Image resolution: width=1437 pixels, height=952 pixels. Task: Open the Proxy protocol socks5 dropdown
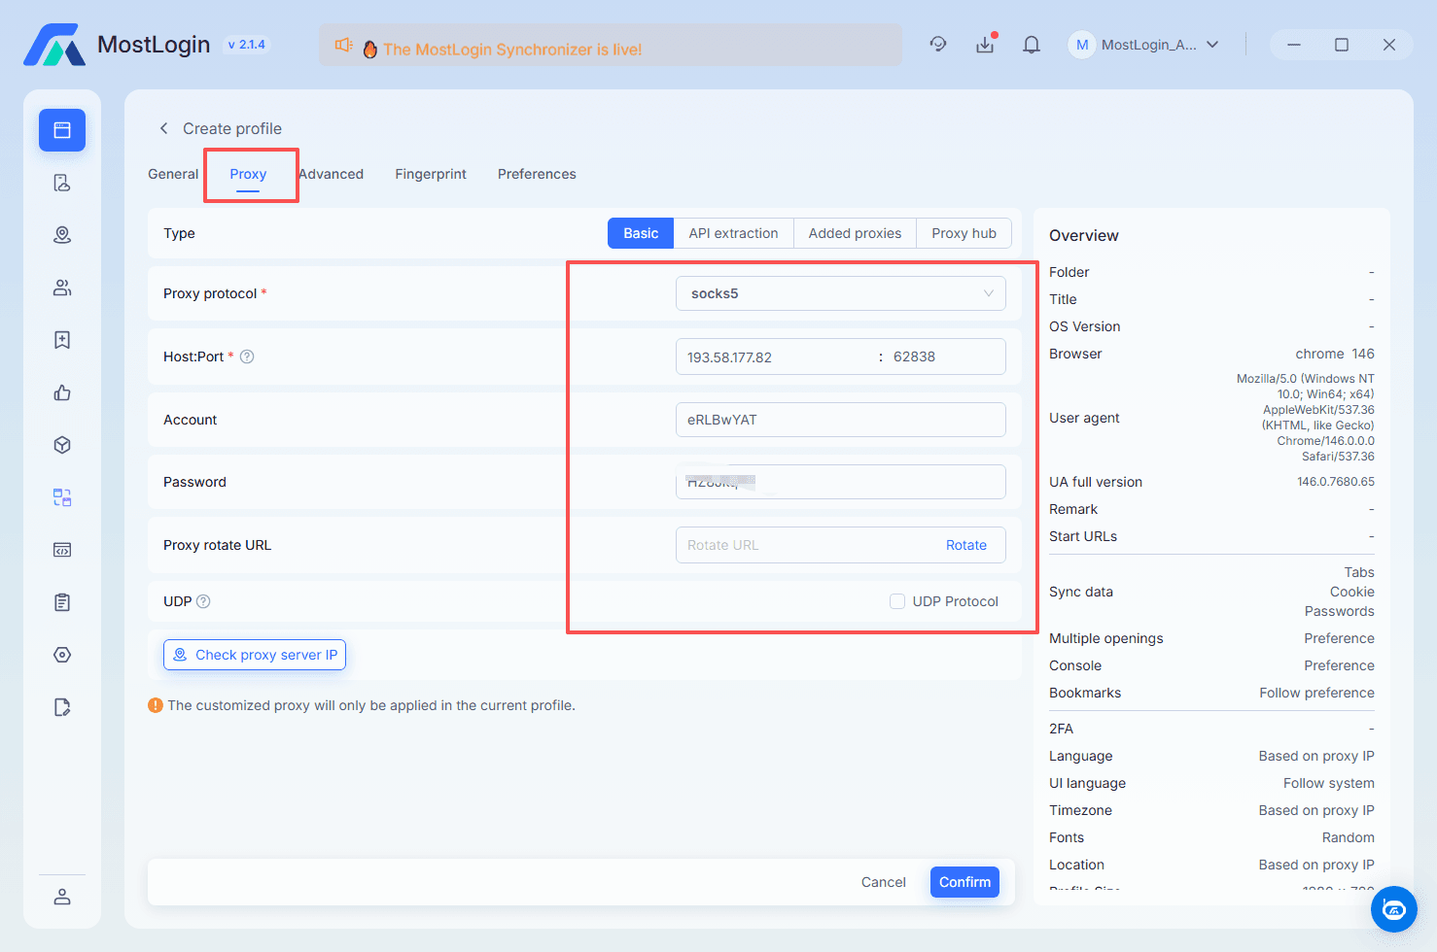pos(841,293)
